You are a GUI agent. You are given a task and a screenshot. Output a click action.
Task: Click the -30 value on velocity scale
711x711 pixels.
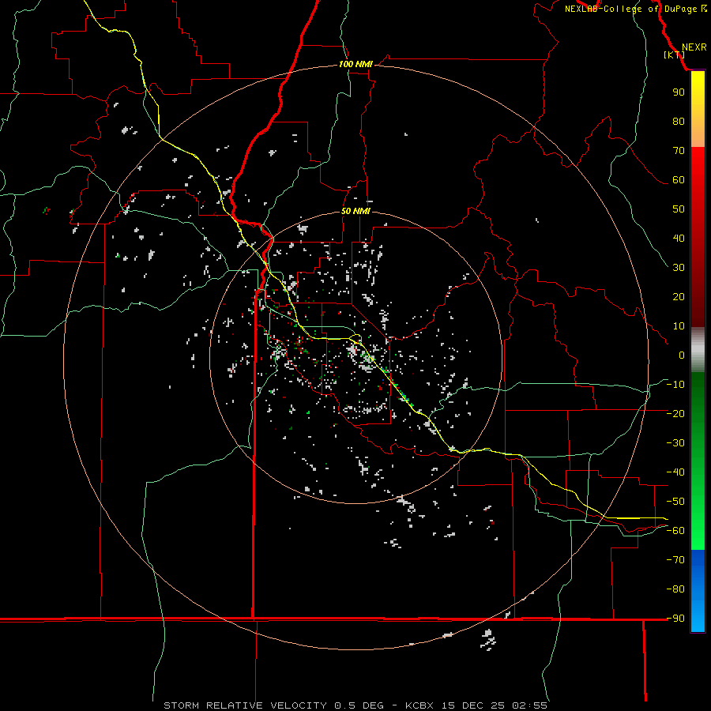tap(675, 443)
